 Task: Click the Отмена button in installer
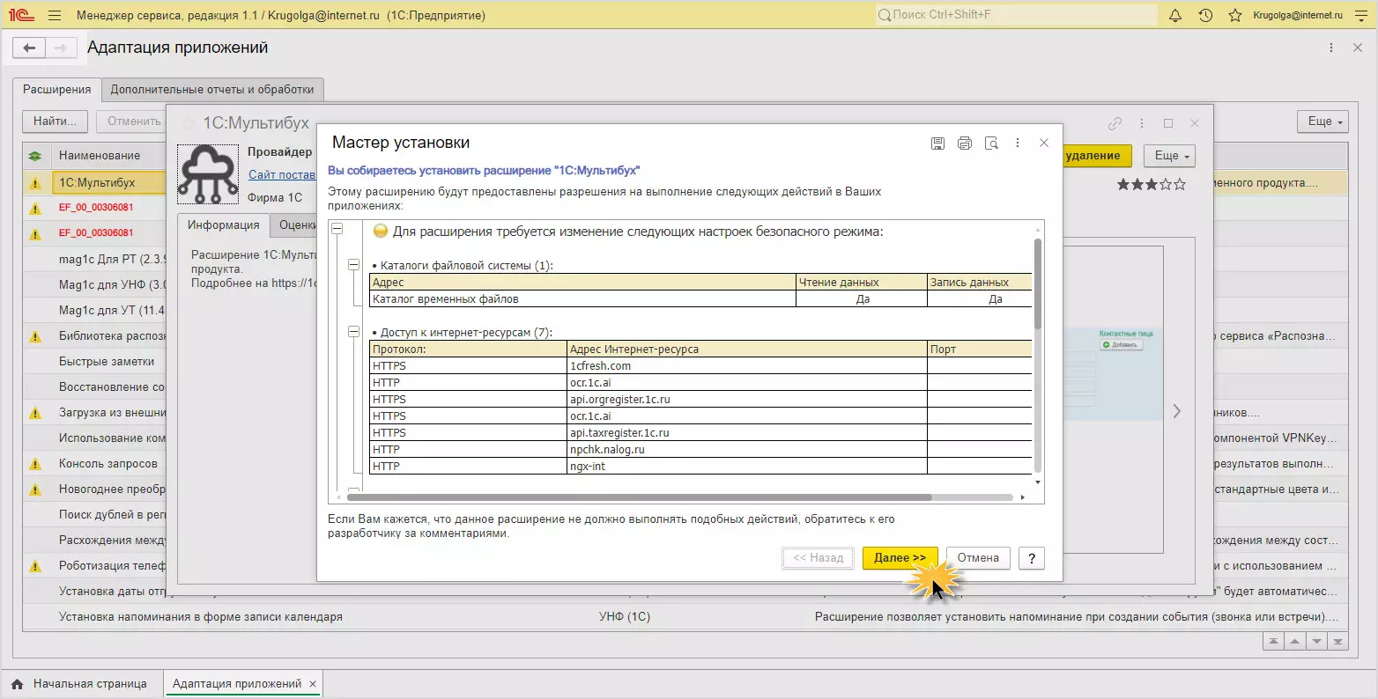coord(977,558)
